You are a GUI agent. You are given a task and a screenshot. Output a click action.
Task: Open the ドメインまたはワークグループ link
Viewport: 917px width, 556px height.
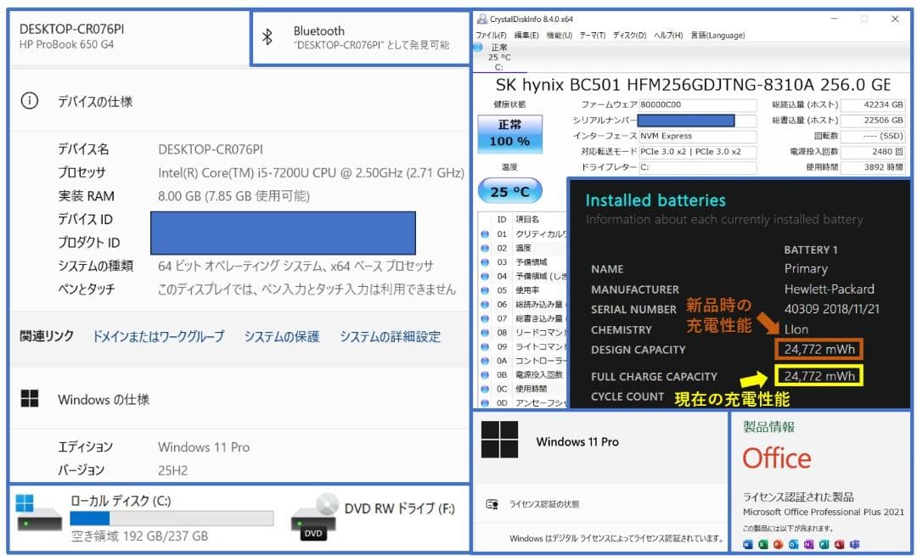tap(159, 336)
